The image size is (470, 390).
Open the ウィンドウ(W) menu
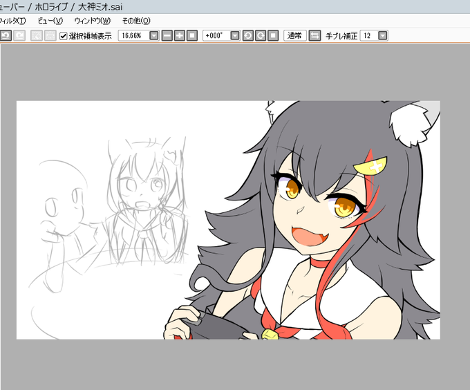[x=93, y=21]
